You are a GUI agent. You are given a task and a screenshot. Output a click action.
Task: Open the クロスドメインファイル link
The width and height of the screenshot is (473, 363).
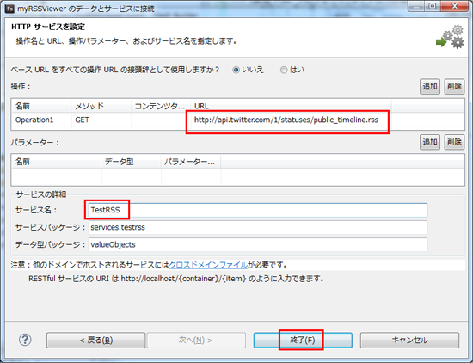(x=208, y=265)
